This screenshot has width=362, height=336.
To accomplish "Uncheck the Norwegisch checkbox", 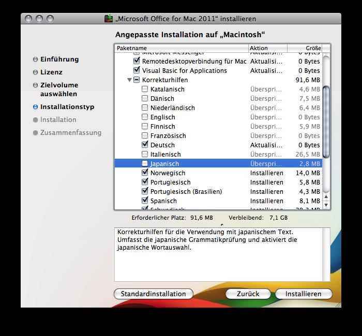I will tap(145, 172).
